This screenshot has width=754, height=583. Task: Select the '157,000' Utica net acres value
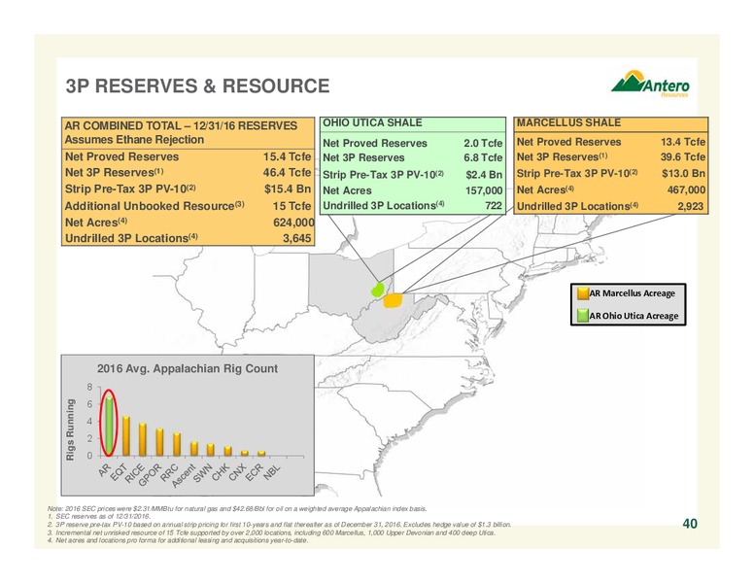484,190
